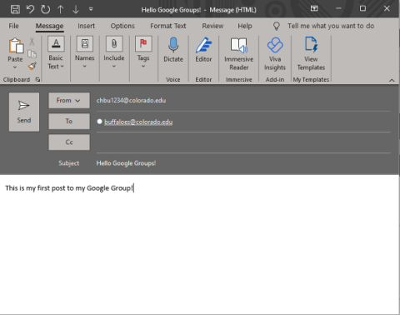Click the Save icon in title bar
The height and width of the screenshot is (315, 400).
pos(15,9)
